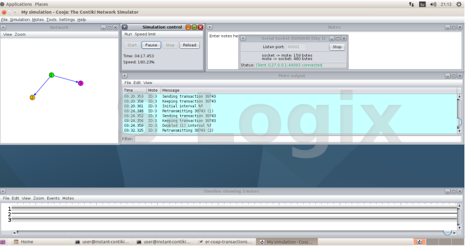Image resolution: width=465 pixels, height=246 pixels.
Task: Open Speed limit menu
Action: [145, 35]
